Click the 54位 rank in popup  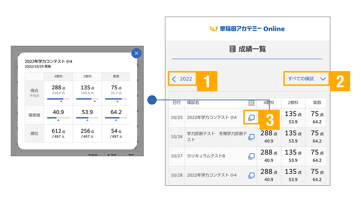[116, 131]
